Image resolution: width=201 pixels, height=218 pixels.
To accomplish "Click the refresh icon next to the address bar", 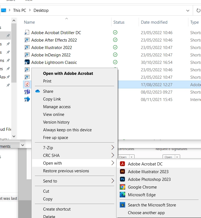I will point(198,10).
